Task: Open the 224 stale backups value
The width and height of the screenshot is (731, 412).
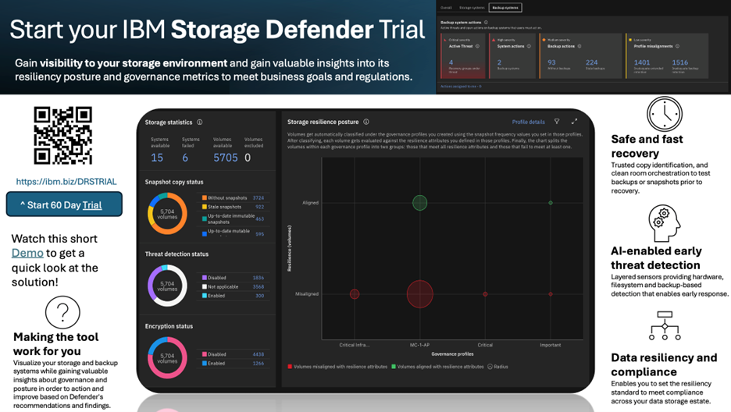Action: pyautogui.click(x=592, y=62)
